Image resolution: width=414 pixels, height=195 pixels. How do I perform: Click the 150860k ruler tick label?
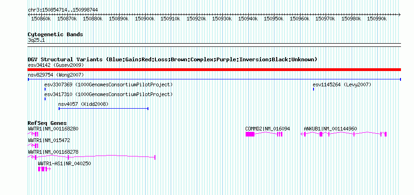pyautogui.click(x=41, y=19)
